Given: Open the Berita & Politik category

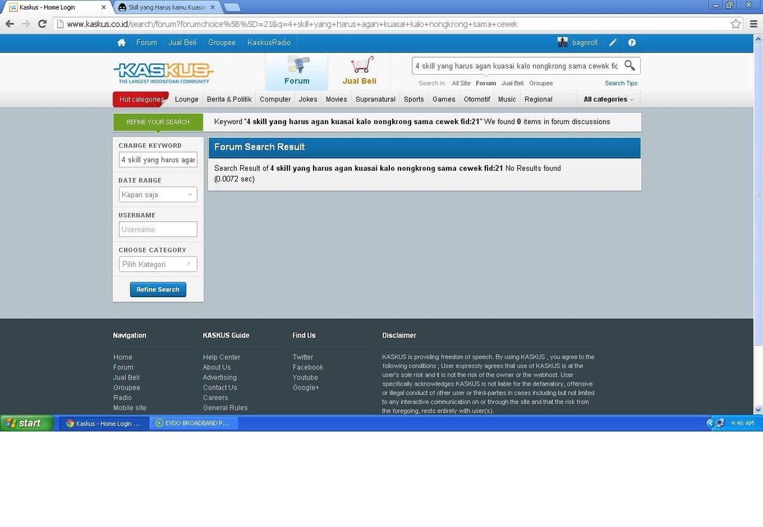Looking at the screenshot, I should [229, 99].
